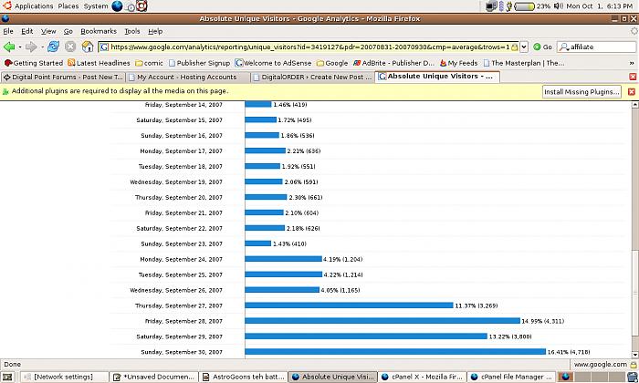Expand the address bar URL history dropdown
The width and height of the screenshot is (639, 383).
[x=523, y=47]
